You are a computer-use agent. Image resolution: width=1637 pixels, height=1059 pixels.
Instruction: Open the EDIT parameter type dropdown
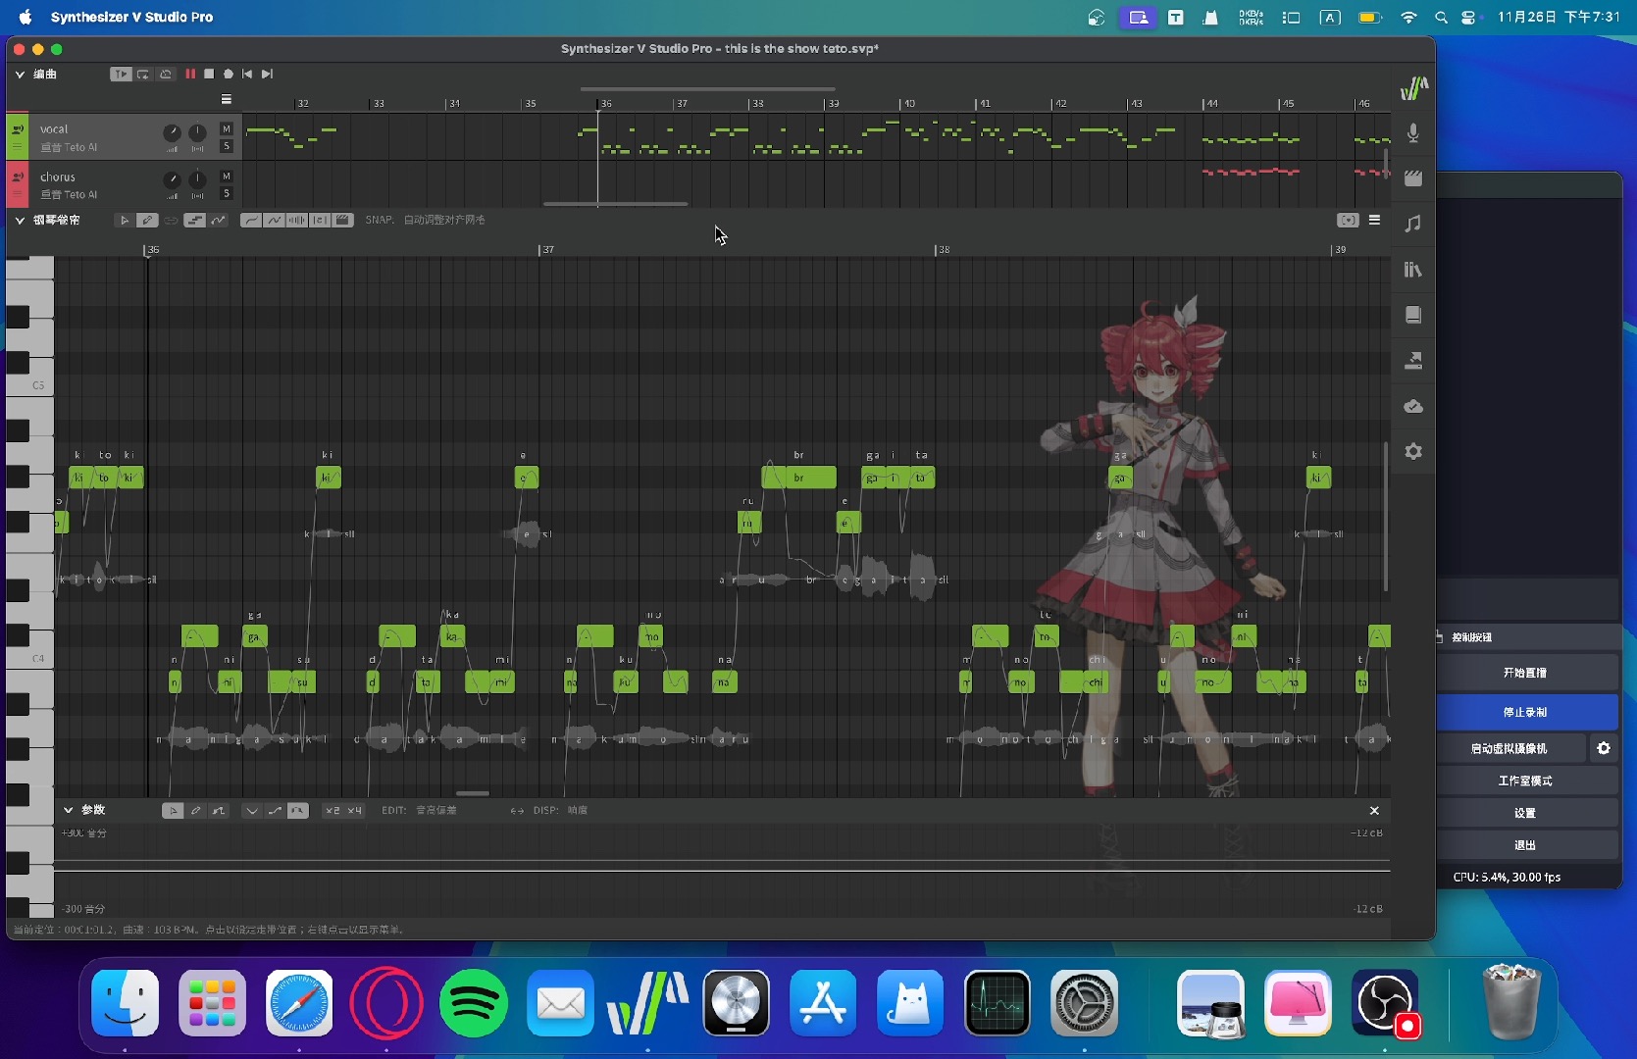coord(436,811)
